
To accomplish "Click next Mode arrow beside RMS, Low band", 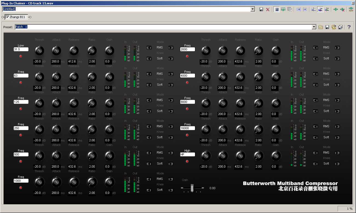I will [x=171, y=48].
